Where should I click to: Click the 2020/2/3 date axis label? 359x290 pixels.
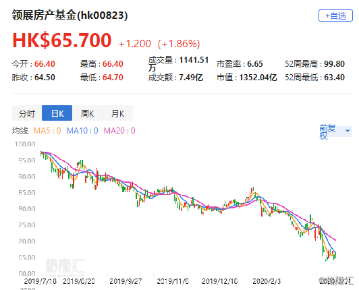point(267,281)
